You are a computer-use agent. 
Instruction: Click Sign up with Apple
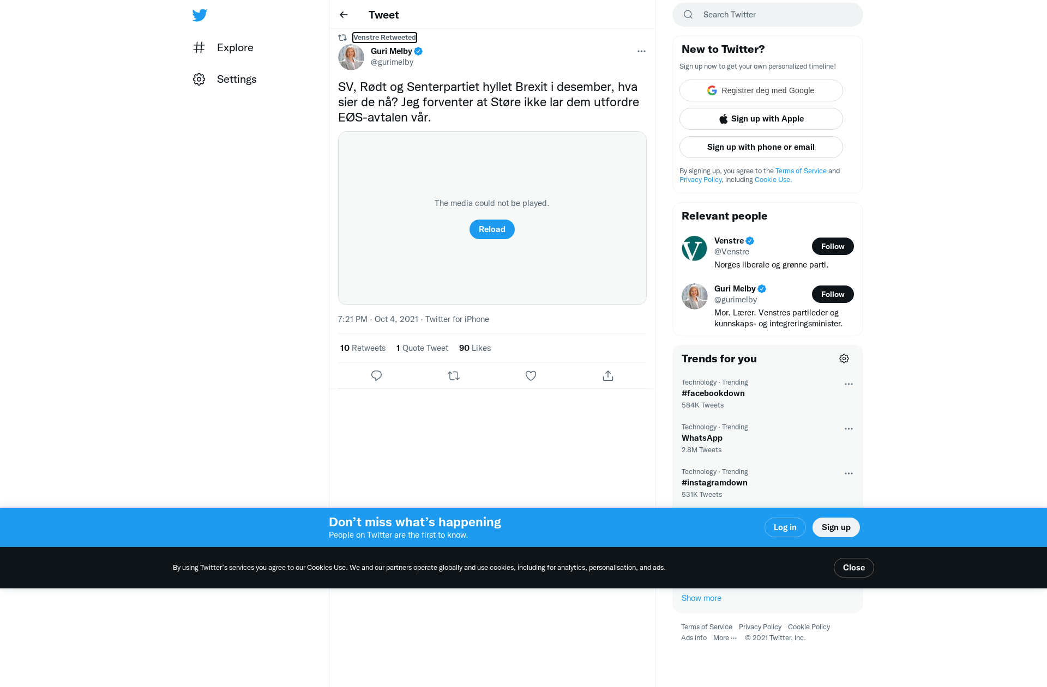click(x=761, y=119)
